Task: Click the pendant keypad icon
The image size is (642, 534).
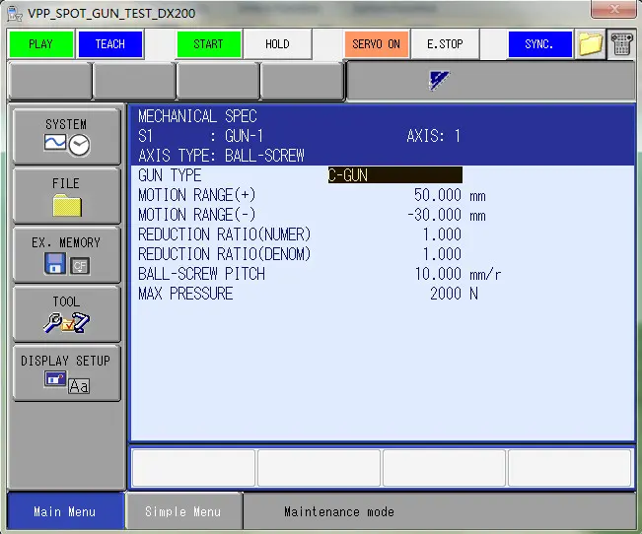Action: pyautogui.click(x=621, y=45)
